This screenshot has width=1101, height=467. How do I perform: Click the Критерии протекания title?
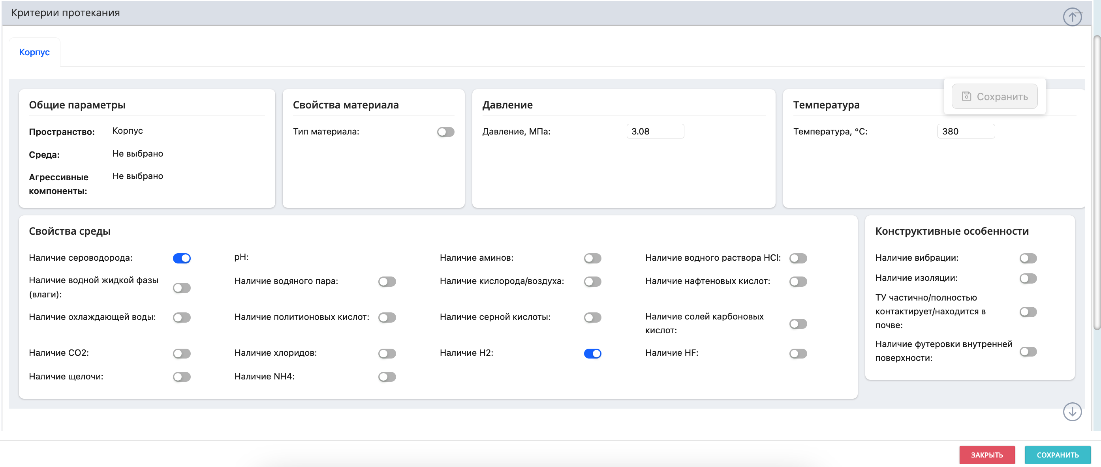point(66,13)
